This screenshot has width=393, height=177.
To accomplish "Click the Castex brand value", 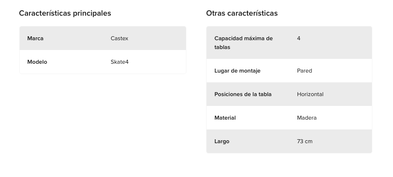I will coord(120,38).
